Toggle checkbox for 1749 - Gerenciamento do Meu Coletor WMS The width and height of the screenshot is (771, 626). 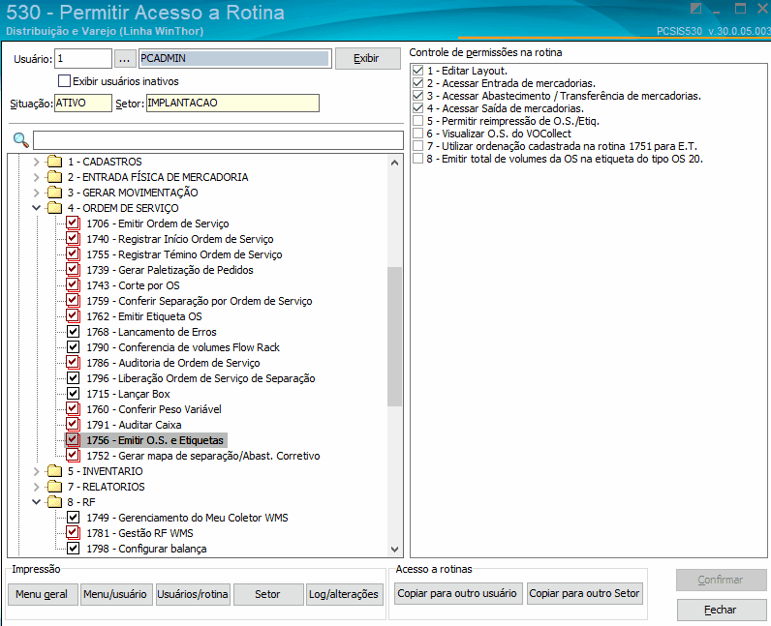click(73, 518)
